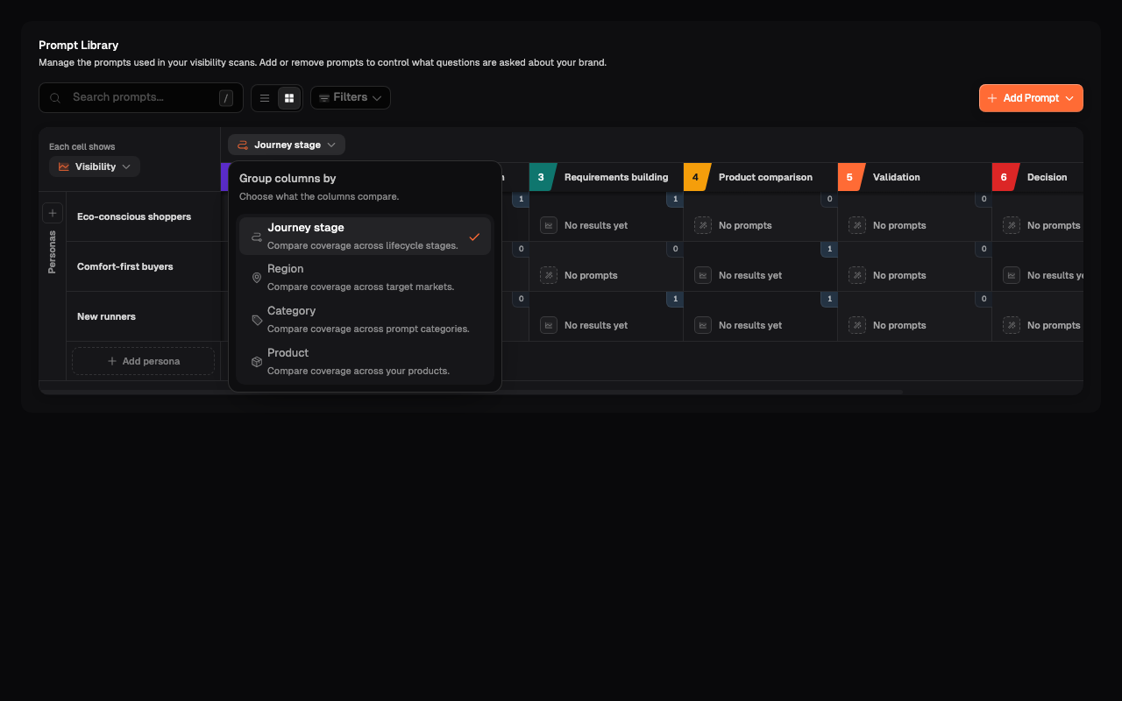Click the chart icon in Eco-conscious Requirements building cell
The width and height of the screenshot is (1122, 701).
[x=549, y=225]
